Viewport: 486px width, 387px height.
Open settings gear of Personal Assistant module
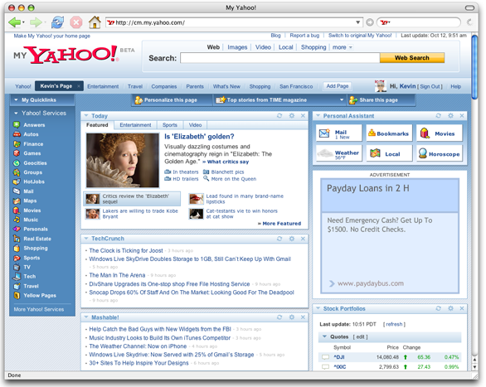coord(450,116)
